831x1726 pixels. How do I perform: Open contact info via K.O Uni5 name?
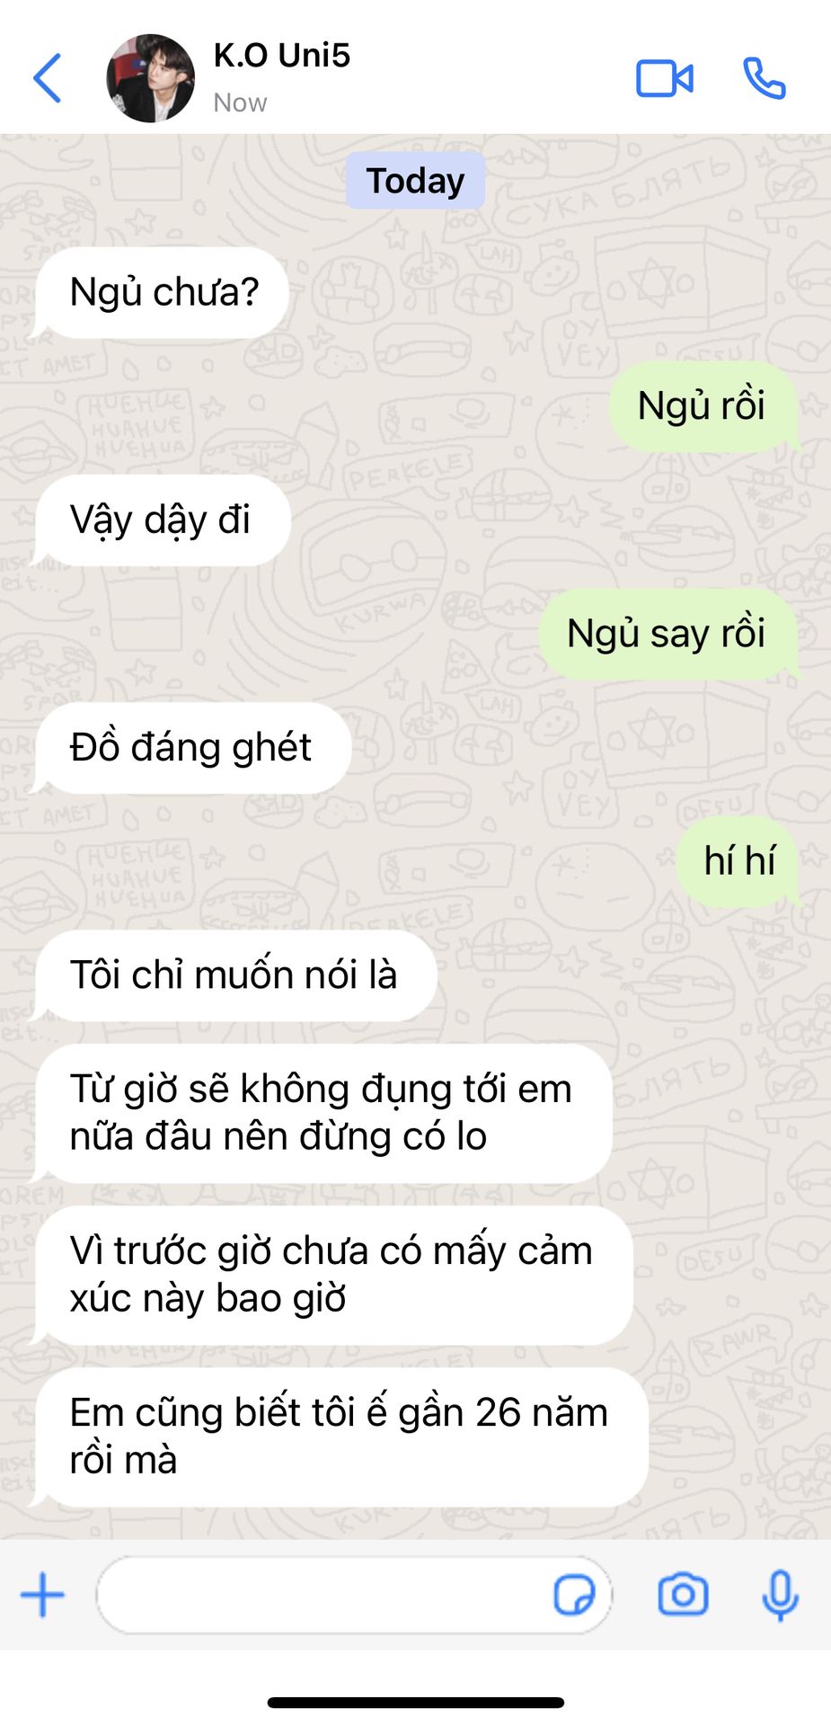click(281, 56)
